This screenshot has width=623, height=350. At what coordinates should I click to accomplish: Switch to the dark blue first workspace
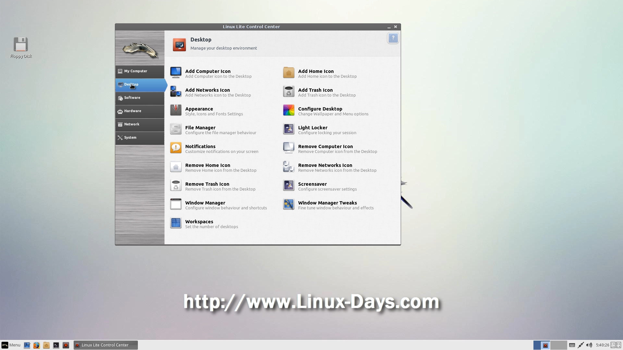point(537,345)
